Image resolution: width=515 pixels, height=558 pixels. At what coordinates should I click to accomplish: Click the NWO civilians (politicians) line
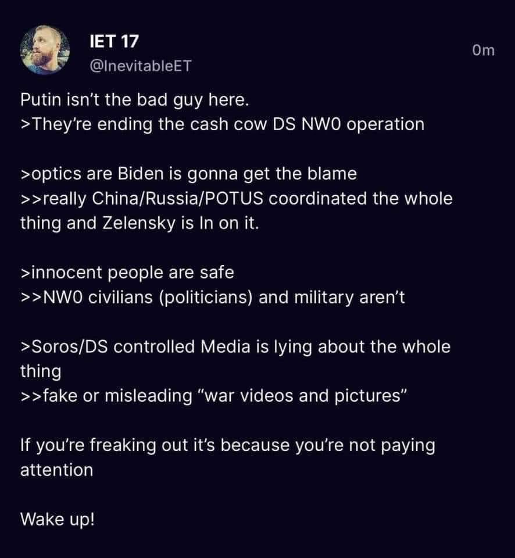213,298
